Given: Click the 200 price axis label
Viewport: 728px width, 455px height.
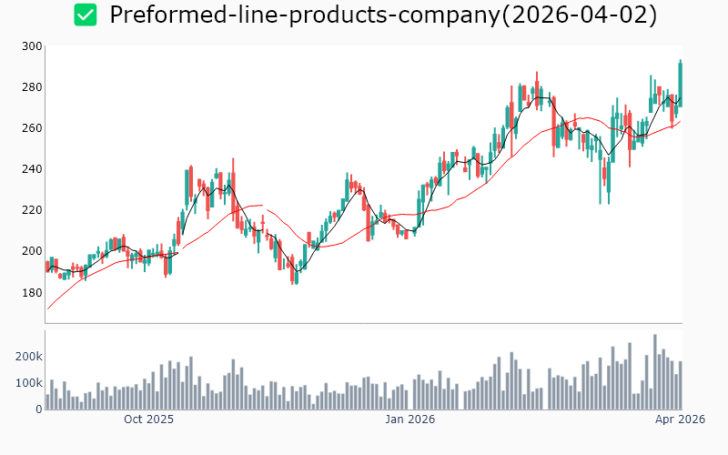Looking at the screenshot, I should point(32,251).
